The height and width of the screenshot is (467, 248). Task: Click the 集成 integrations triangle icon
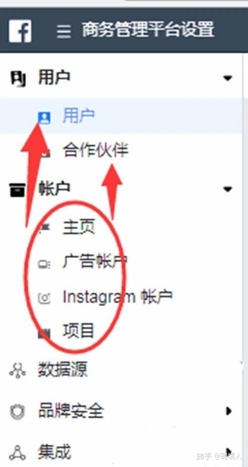click(17, 453)
